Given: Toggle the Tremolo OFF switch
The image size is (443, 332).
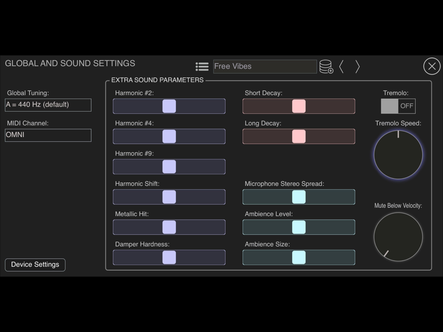Looking at the screenshot, I should (x=398, y=106).
